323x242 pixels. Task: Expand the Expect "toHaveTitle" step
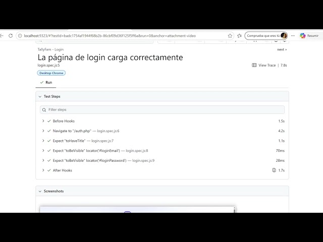pyautogui.click(x=43, y=141)
